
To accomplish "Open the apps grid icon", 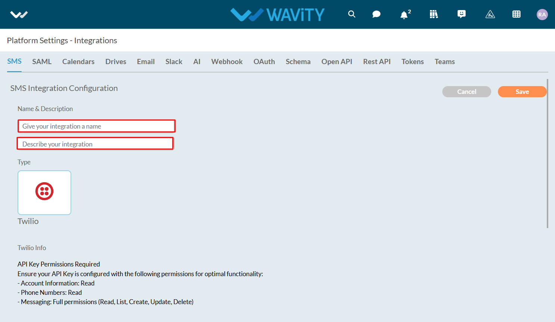I will [x=517, y=14].
